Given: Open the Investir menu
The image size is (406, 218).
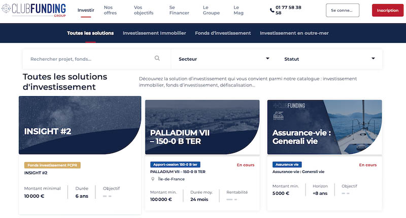Looking at the screenshot, I should click(86, 10).
